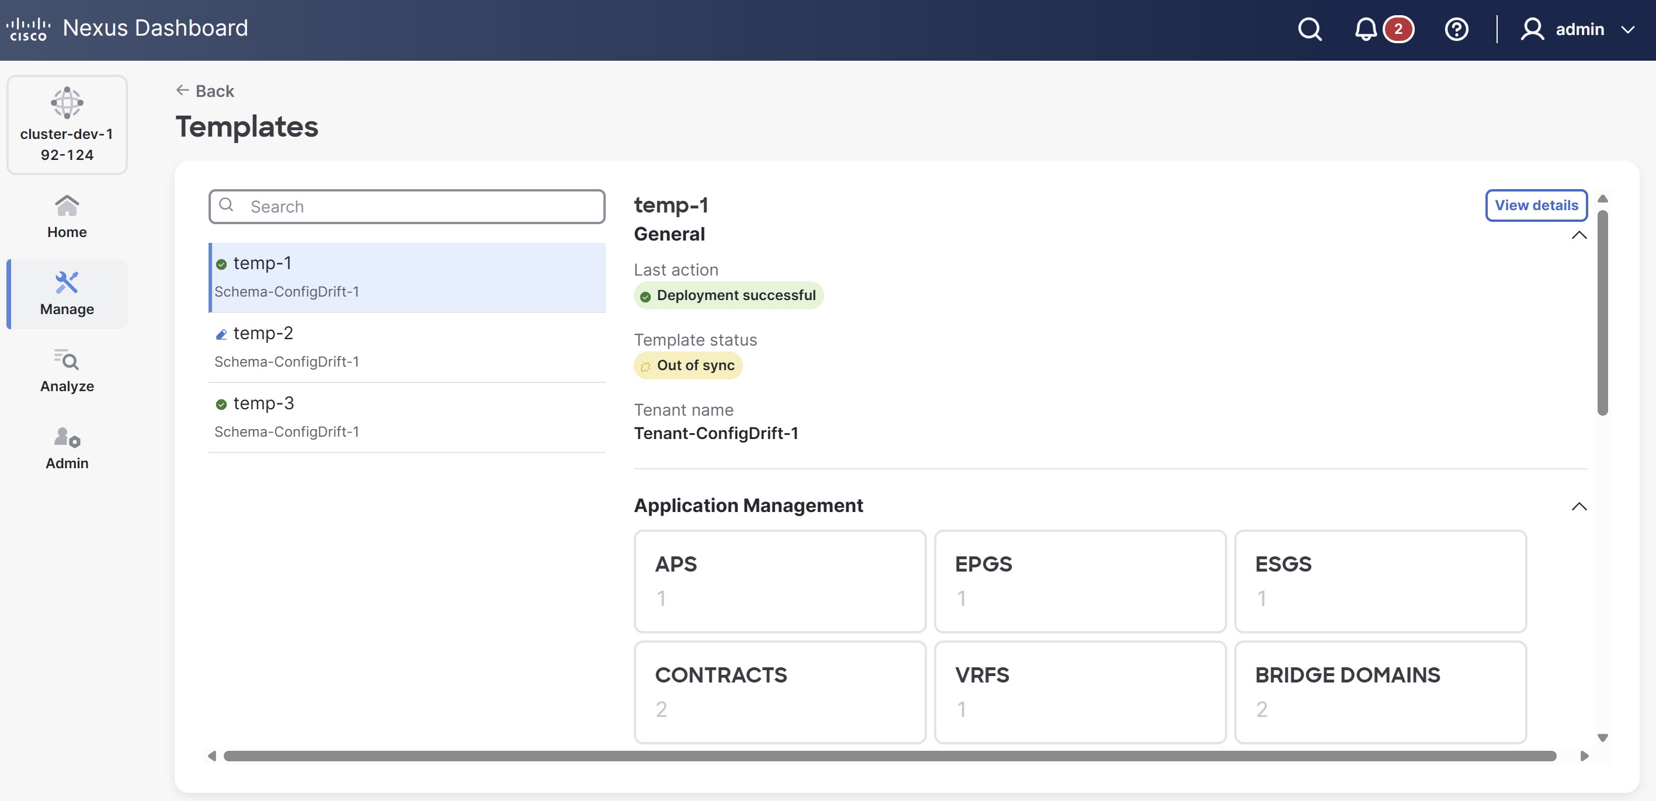Click the scroll down arrow of details panel

[x=1603, y=738]
